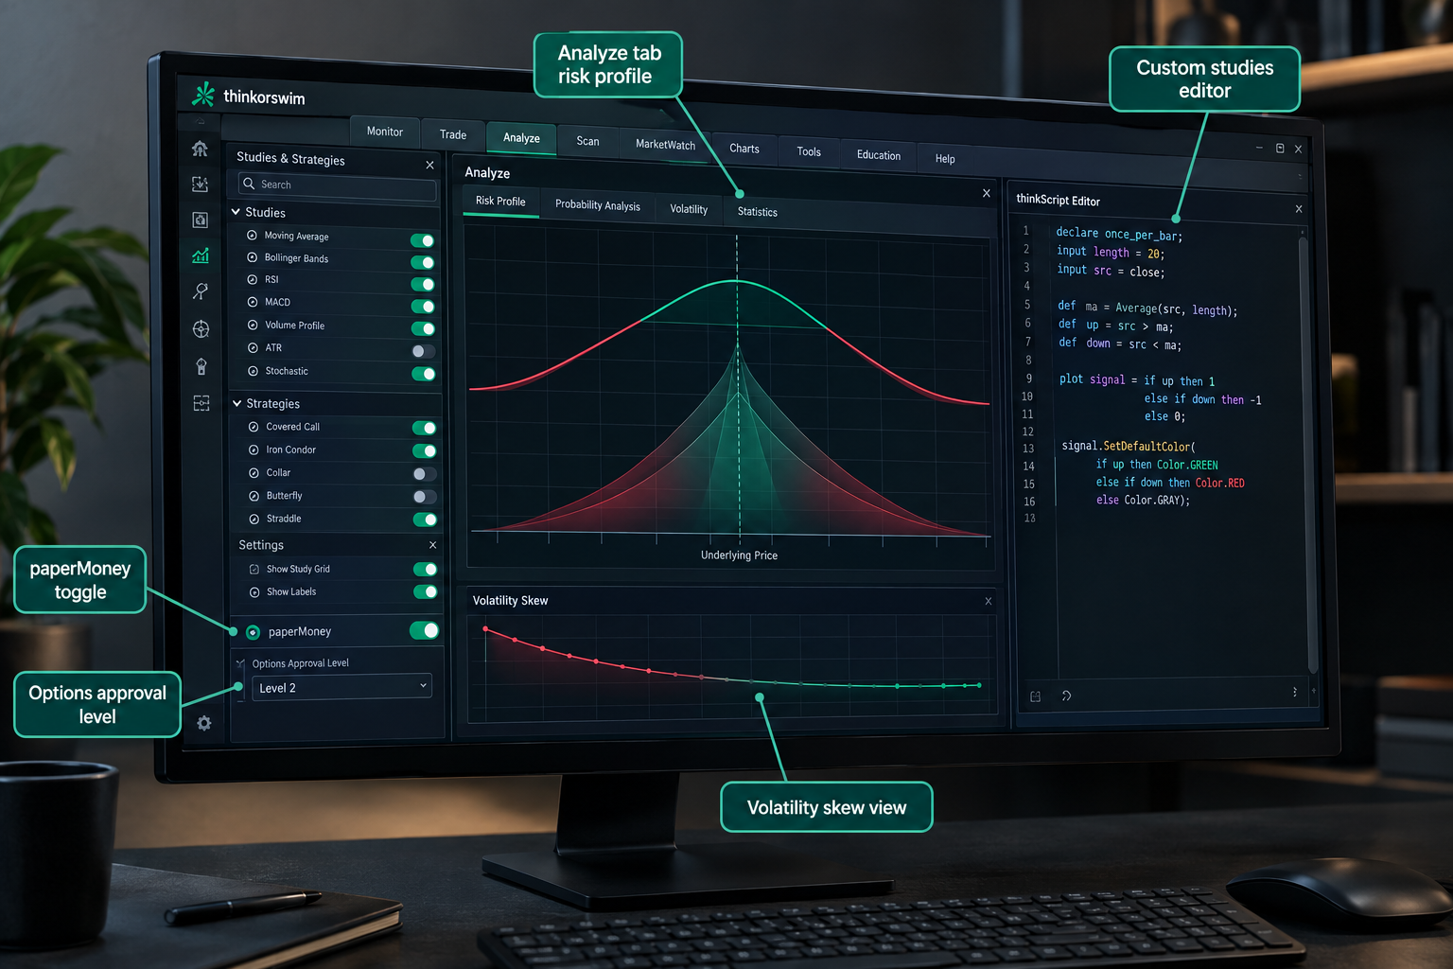
Task: Disable the Covered Call strategy toggle
Action: tap(424, 428)
